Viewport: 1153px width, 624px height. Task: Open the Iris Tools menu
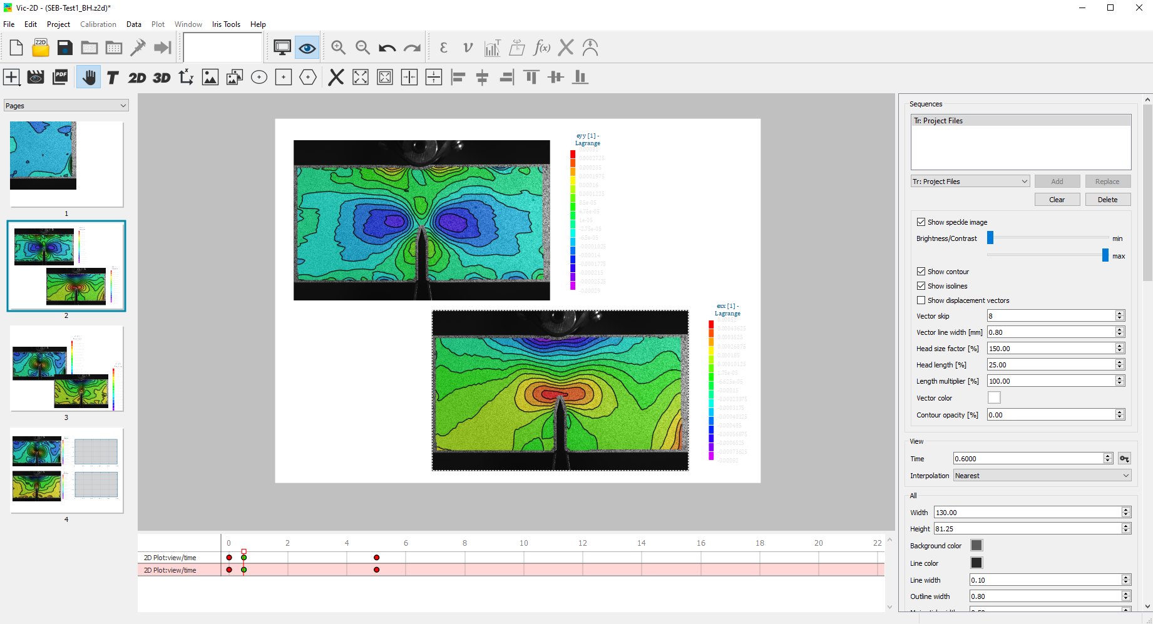click(225, 24)
